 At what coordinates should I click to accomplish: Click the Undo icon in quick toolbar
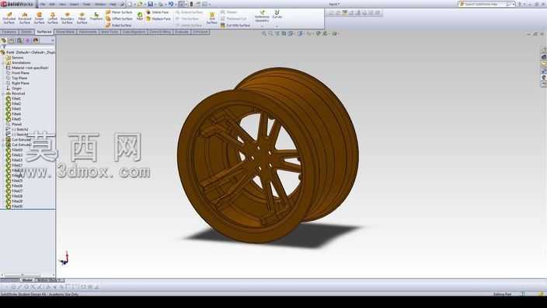tap(171, 4)
